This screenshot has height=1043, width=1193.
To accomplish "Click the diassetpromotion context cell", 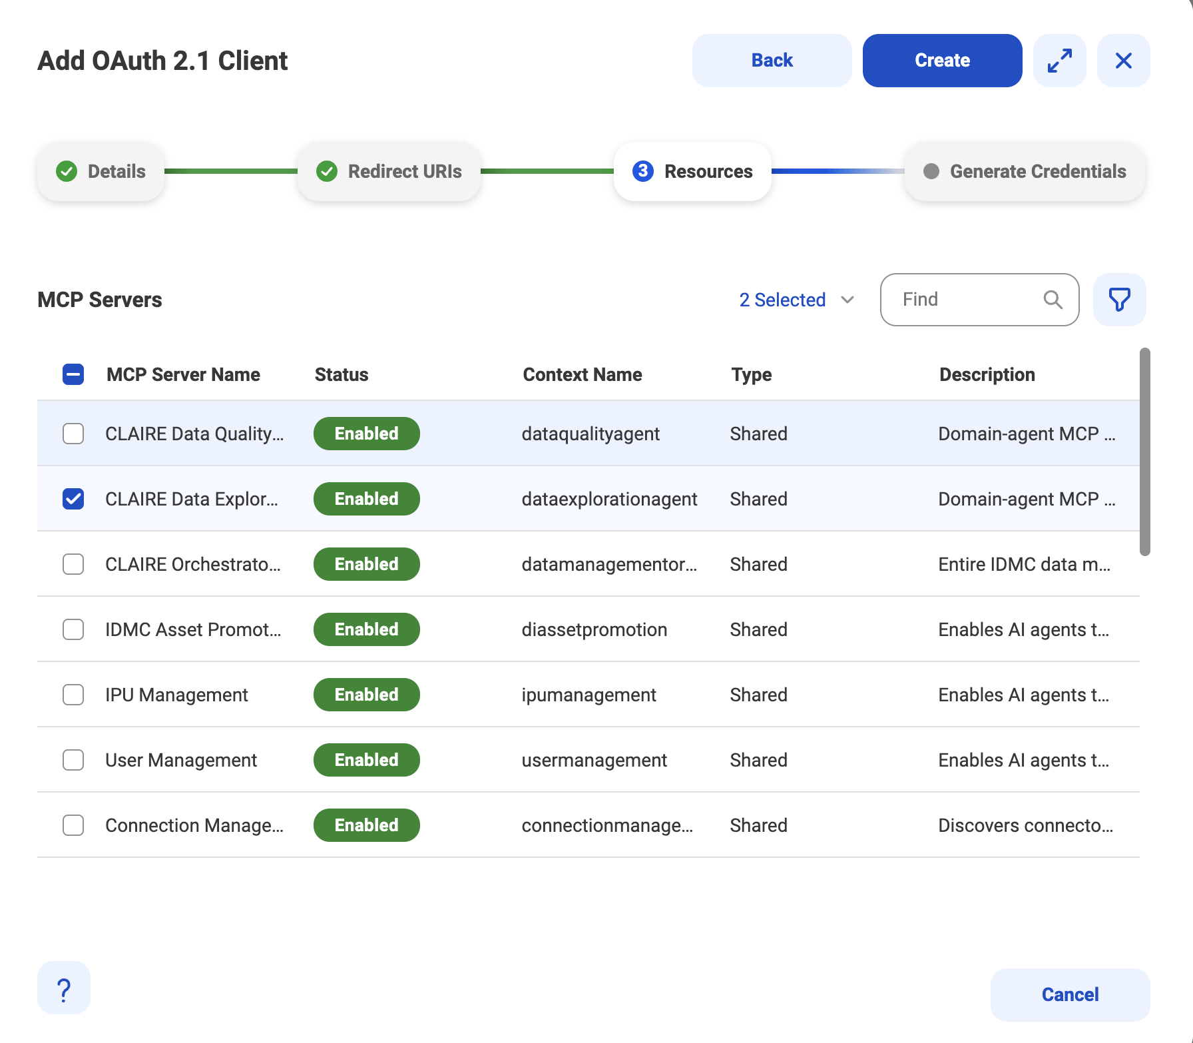I will coord(595,629).
